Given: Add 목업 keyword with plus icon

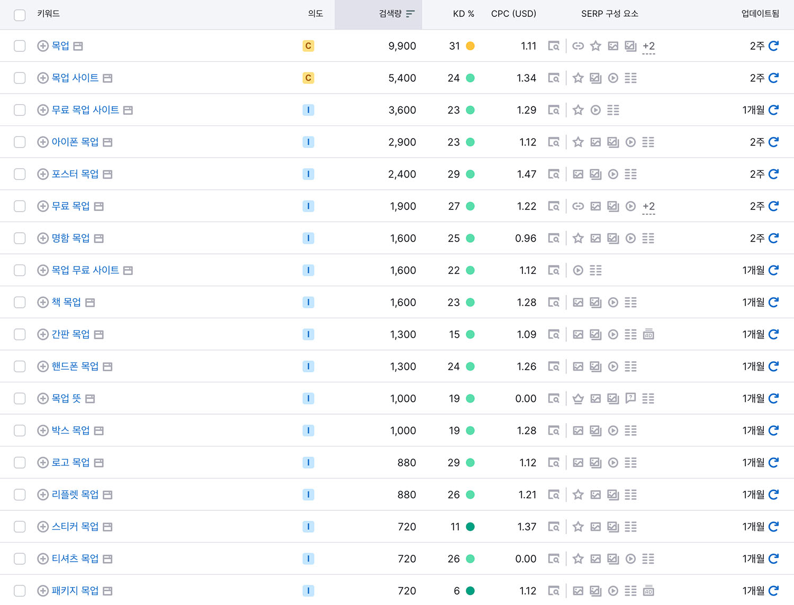Looking at the screenshot, I should [x=43, y=46].
